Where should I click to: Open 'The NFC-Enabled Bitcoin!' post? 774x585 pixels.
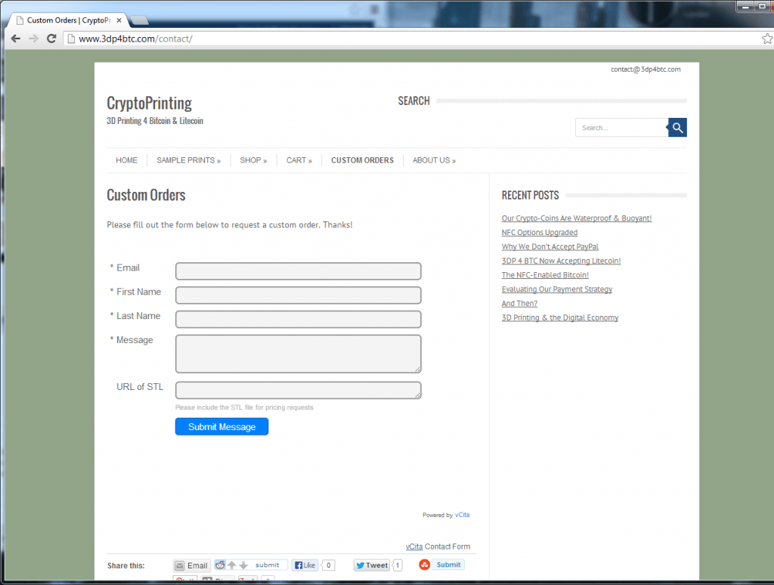[x=545, y=275]
